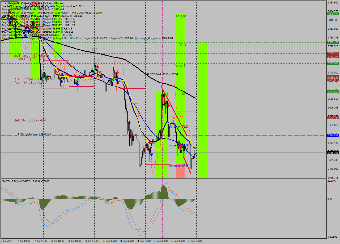Click the 3512.480 price scale value
Screen dimensions: 340x244
(x=333, y=142)
